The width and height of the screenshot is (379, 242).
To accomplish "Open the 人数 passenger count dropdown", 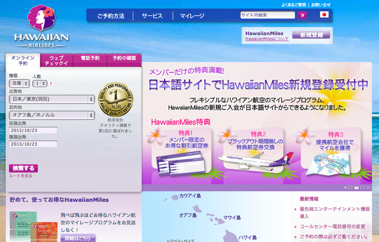I will click(40, 83).
